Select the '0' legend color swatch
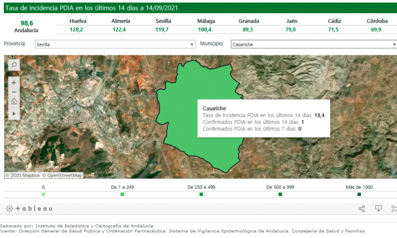The image size is (397, 238). (43, 195)
